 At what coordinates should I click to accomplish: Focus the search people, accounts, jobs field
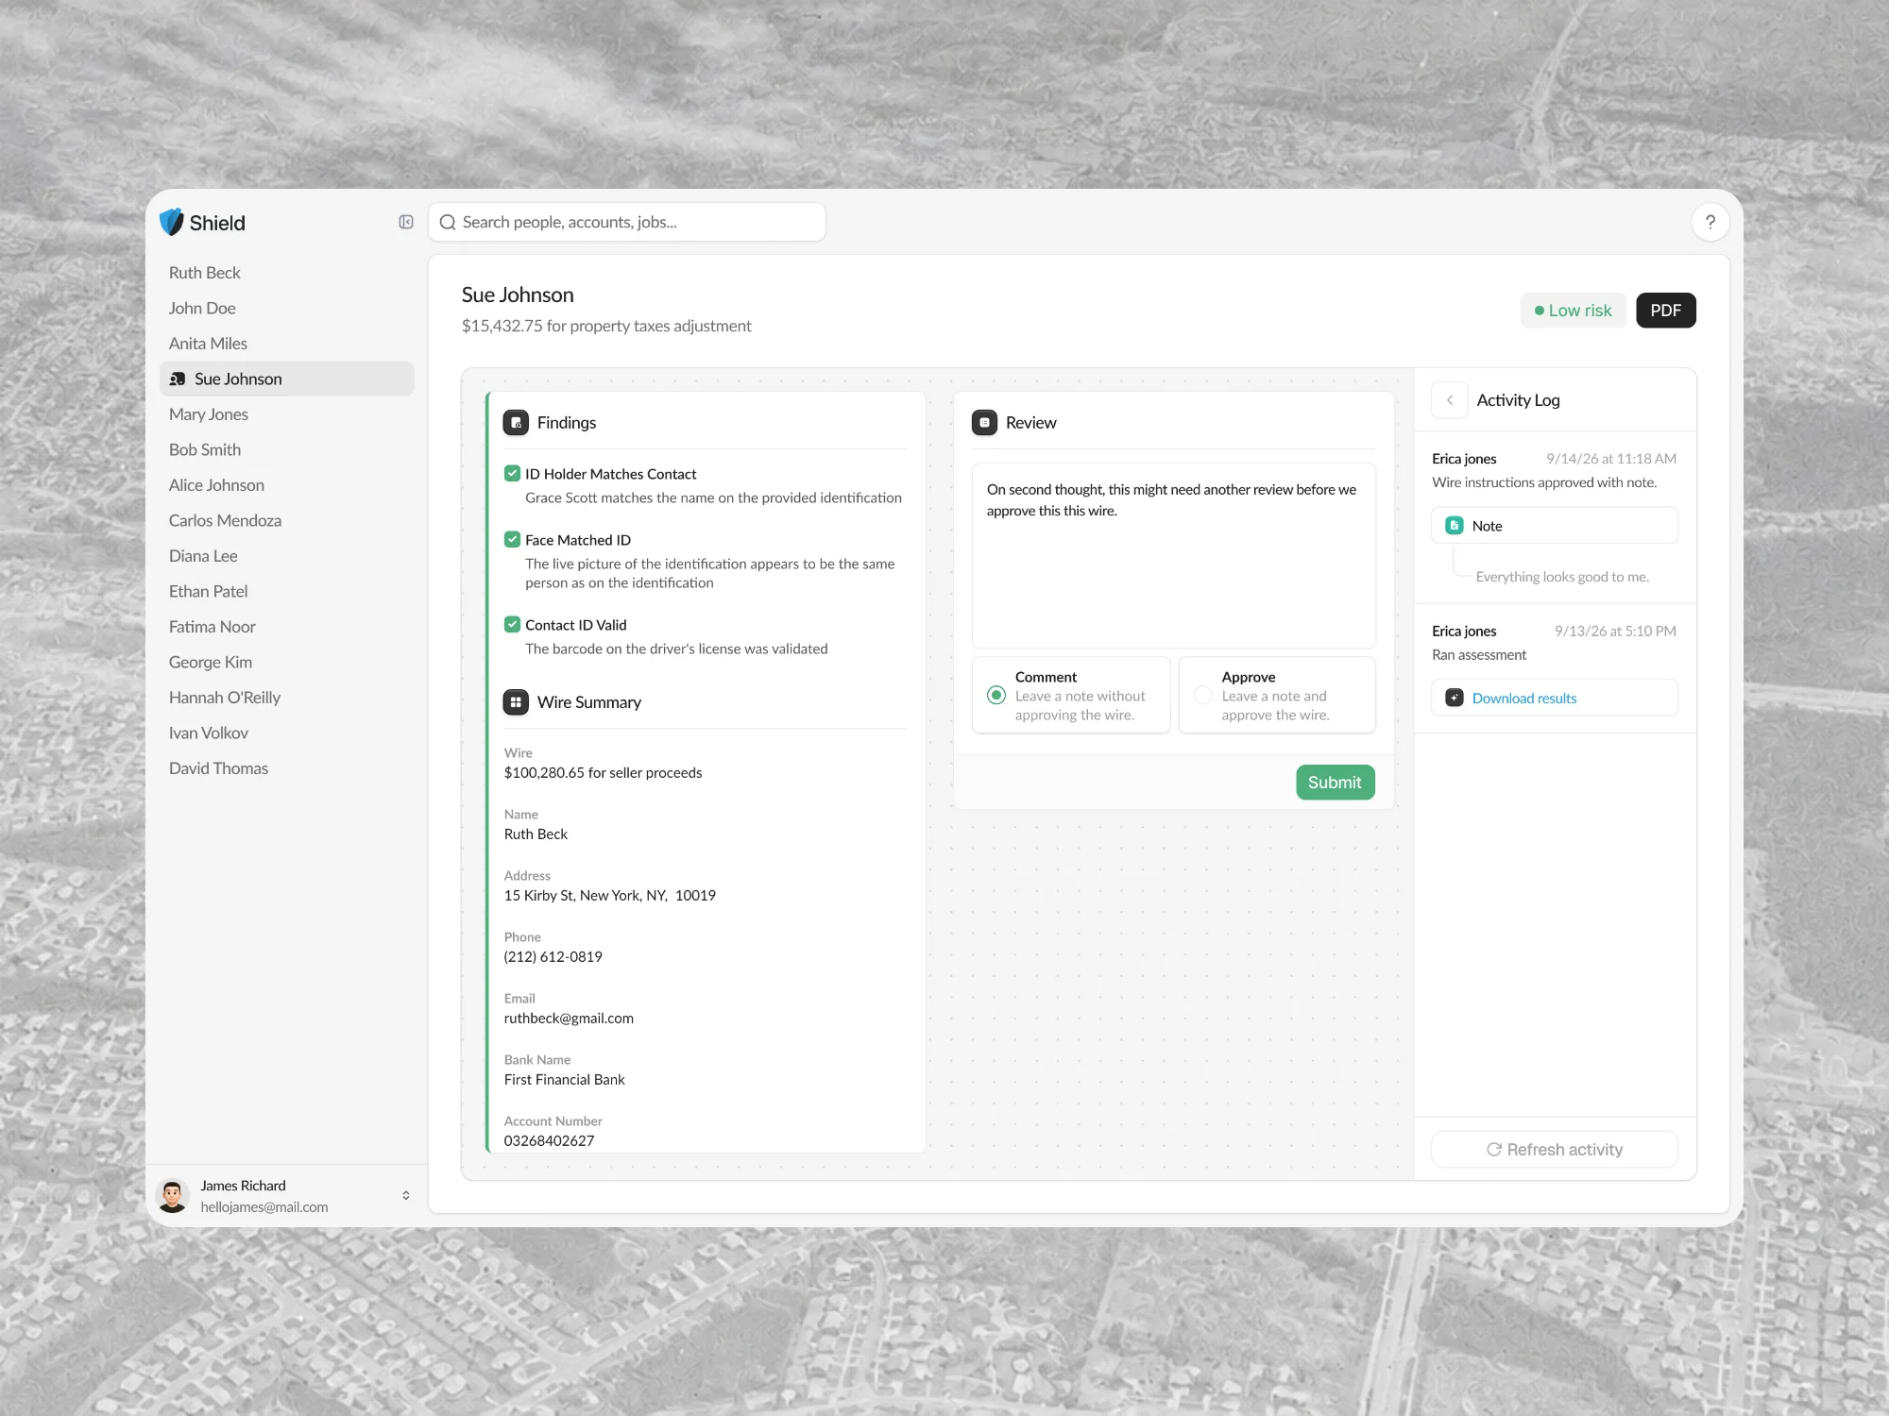coord(627,222)
